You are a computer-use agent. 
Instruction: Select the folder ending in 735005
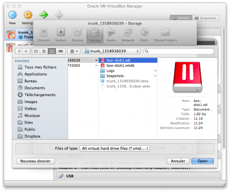point(83,66)
